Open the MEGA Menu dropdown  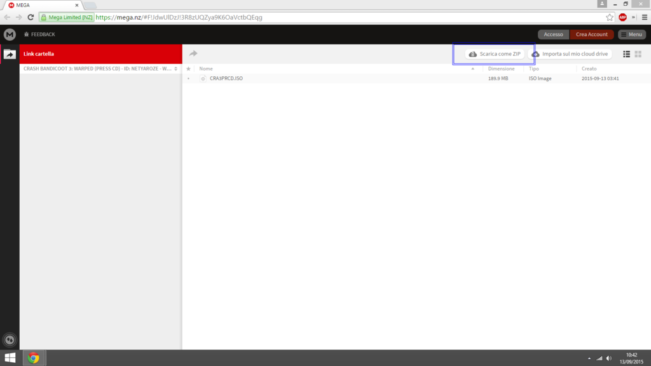point(632,34)
